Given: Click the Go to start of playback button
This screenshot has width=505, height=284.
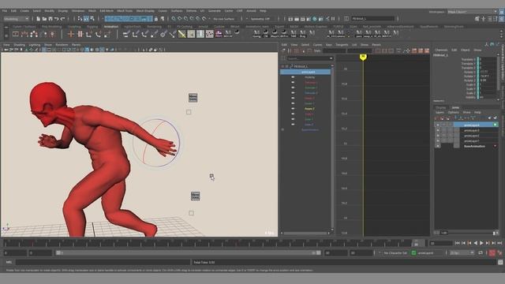Looking at the screenshot, I should point(458,243).
